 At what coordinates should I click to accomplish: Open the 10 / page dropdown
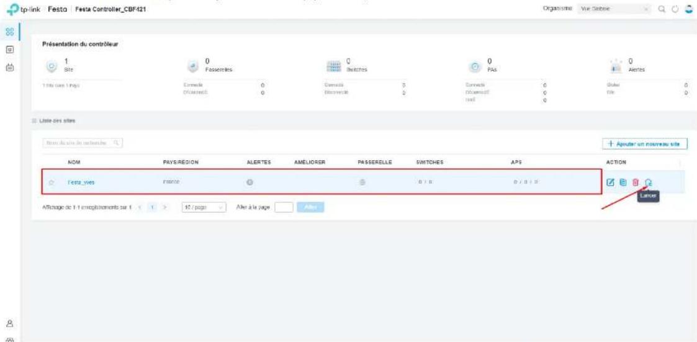pyautogui.click(x=204, y=207)
